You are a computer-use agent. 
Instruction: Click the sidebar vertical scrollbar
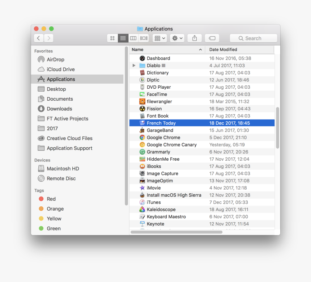point(126,126)
